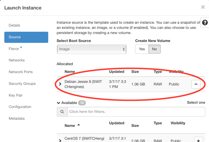Close the Launch Instance dialog

tap(203, 7)
